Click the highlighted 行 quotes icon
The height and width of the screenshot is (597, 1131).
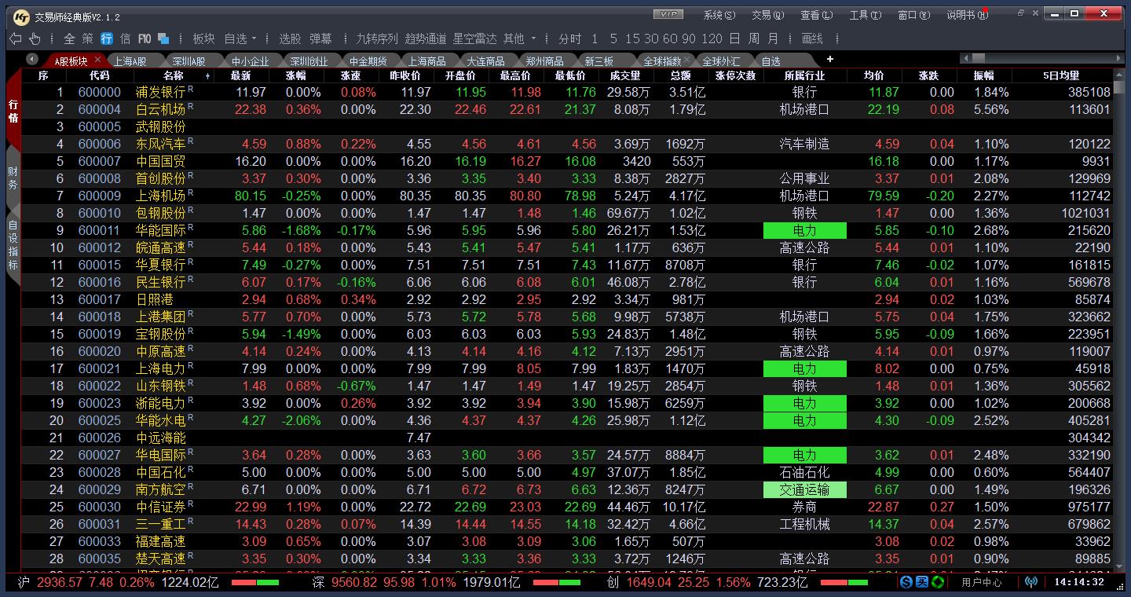pos(107,38)
